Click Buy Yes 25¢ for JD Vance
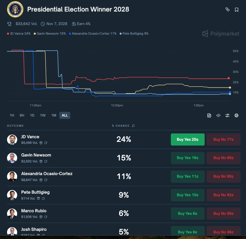 pos(187,139)
